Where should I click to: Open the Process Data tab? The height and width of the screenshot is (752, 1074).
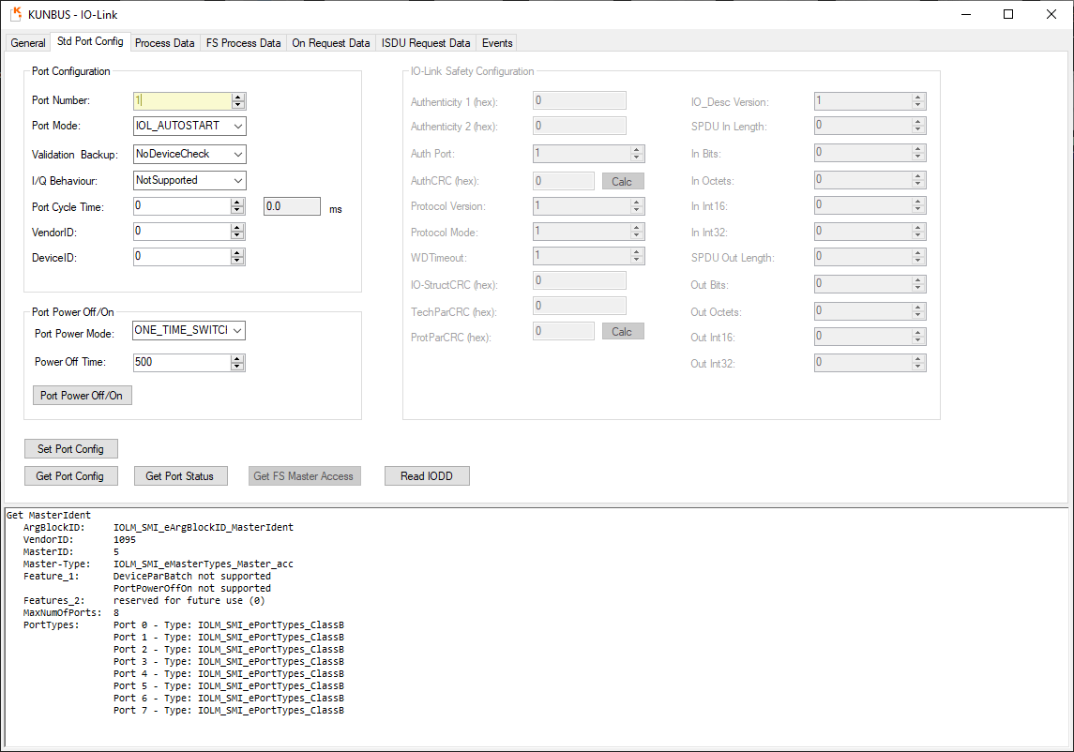click(165, 43)
